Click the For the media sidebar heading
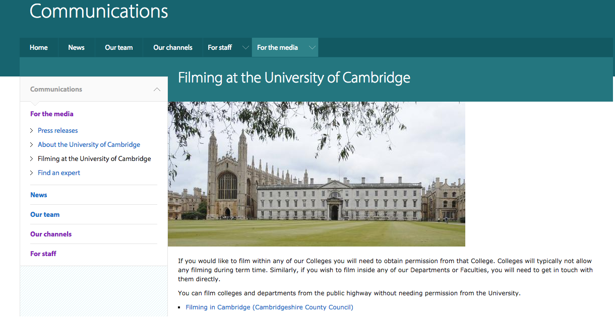 click(x=52, y=114)
